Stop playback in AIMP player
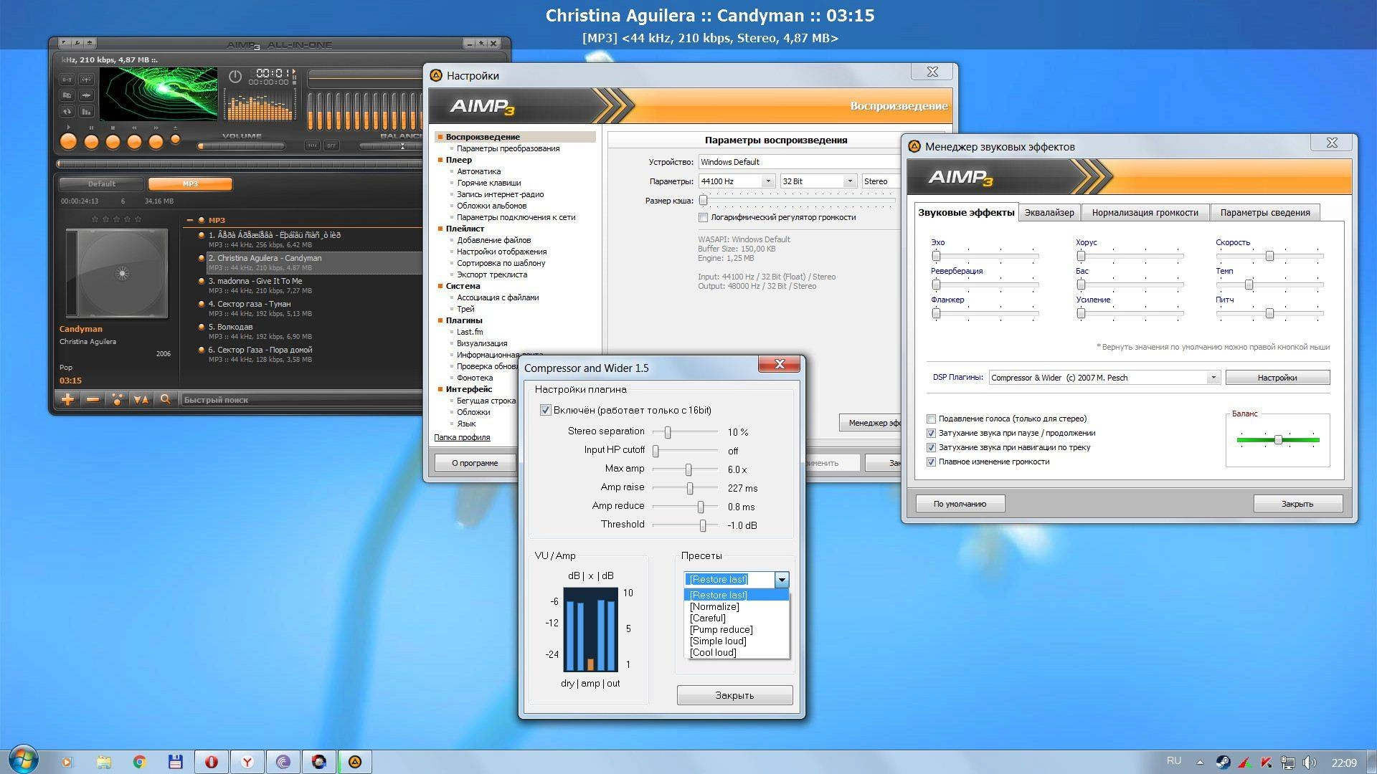Screen dimensions: 1377x774 pyautogui.click(x=113, y=141)
